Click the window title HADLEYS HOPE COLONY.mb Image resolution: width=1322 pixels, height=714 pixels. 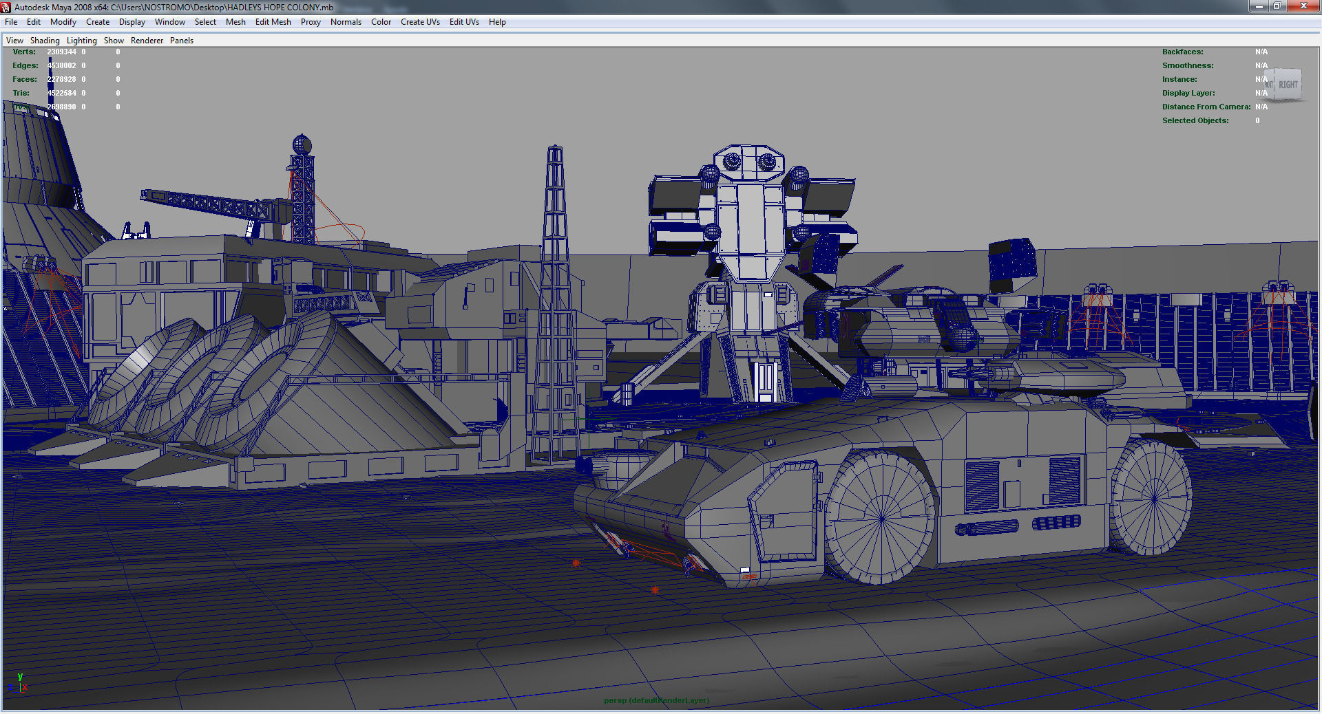[280, 7]
